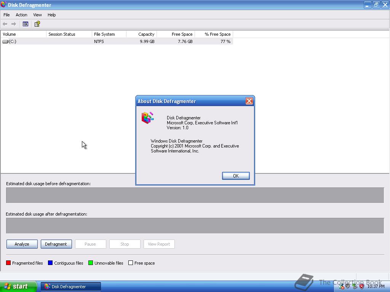This screenshot has height=292, width=390.
Task: Select the NTFS cell in C: row
Action: click(x=99, y=41)
